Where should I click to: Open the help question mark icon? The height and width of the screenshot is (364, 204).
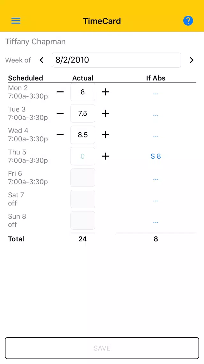click(x=188, y=21)
